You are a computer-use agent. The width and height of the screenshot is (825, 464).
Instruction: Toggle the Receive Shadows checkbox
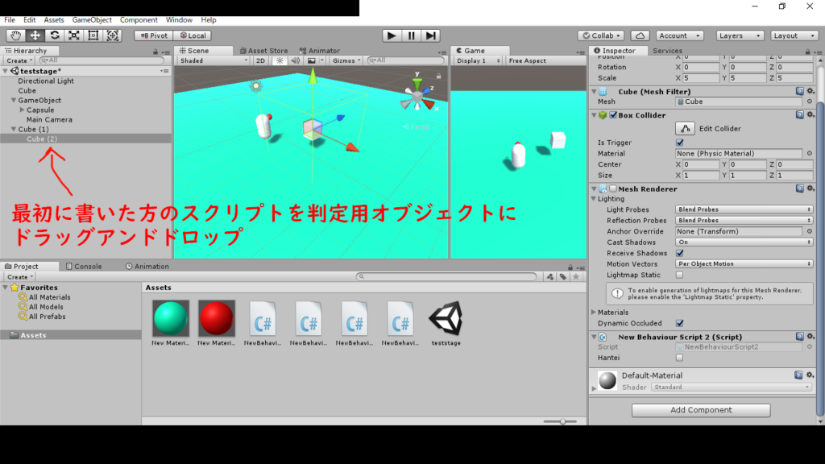point(679,253)
